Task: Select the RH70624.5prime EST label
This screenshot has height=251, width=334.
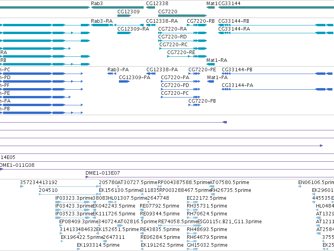Action: [207, 213]
